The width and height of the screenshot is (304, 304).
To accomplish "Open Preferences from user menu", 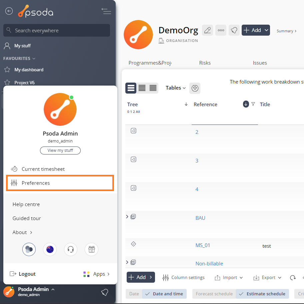I will [60, 183].
